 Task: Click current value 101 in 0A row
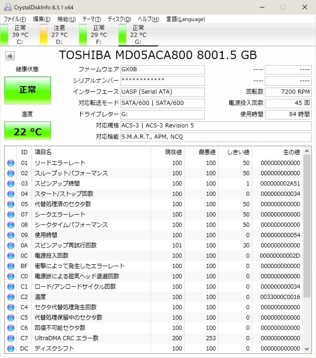coord(177,246)
